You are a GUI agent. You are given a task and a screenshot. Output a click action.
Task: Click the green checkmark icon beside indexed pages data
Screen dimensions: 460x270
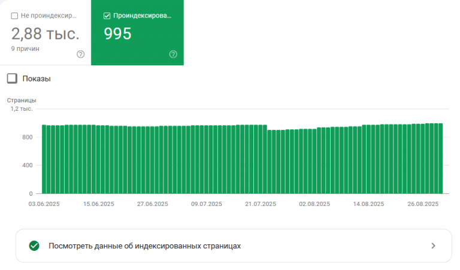34,245
